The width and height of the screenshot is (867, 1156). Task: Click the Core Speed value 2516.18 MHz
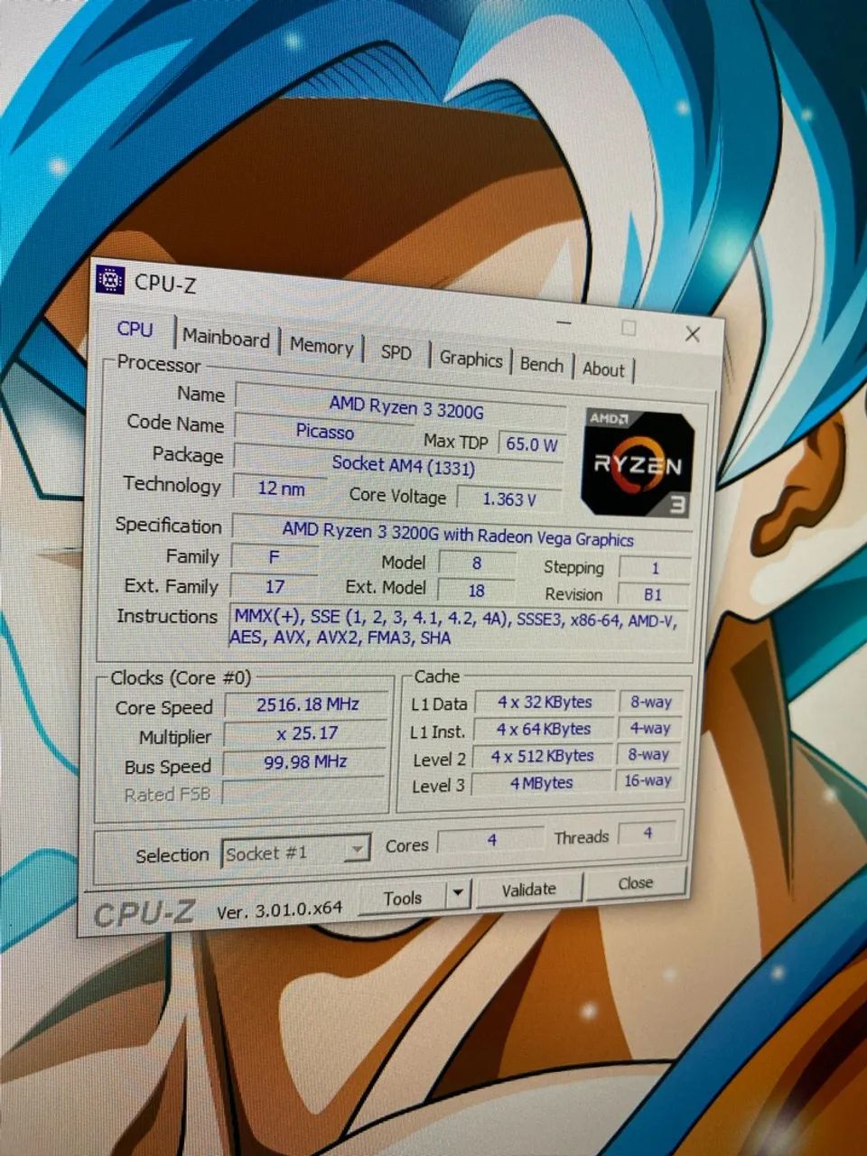click(307, 705)
